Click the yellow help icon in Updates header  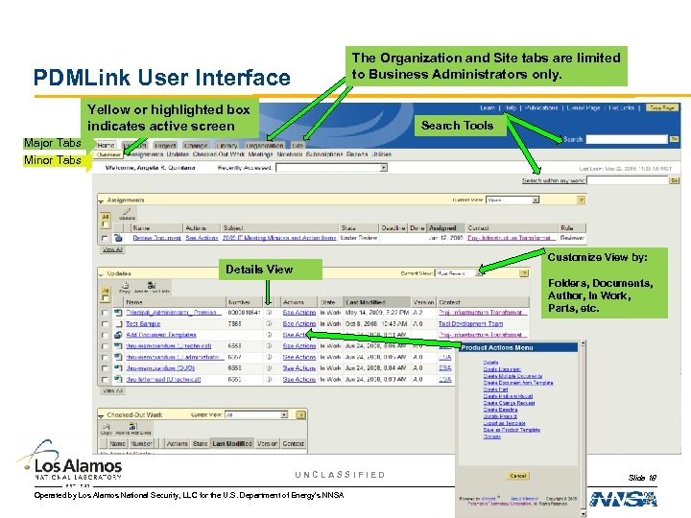(524, 273)
